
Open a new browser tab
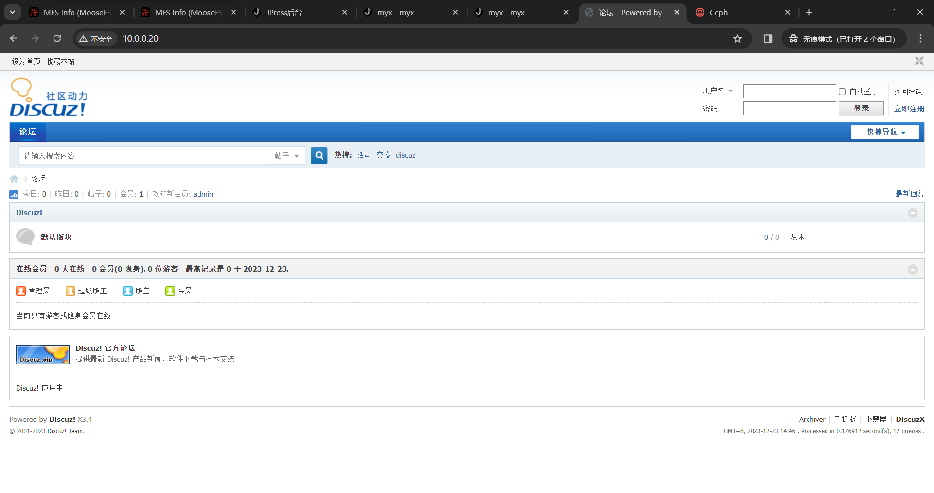pyautogui.click(x=809, y=12)
